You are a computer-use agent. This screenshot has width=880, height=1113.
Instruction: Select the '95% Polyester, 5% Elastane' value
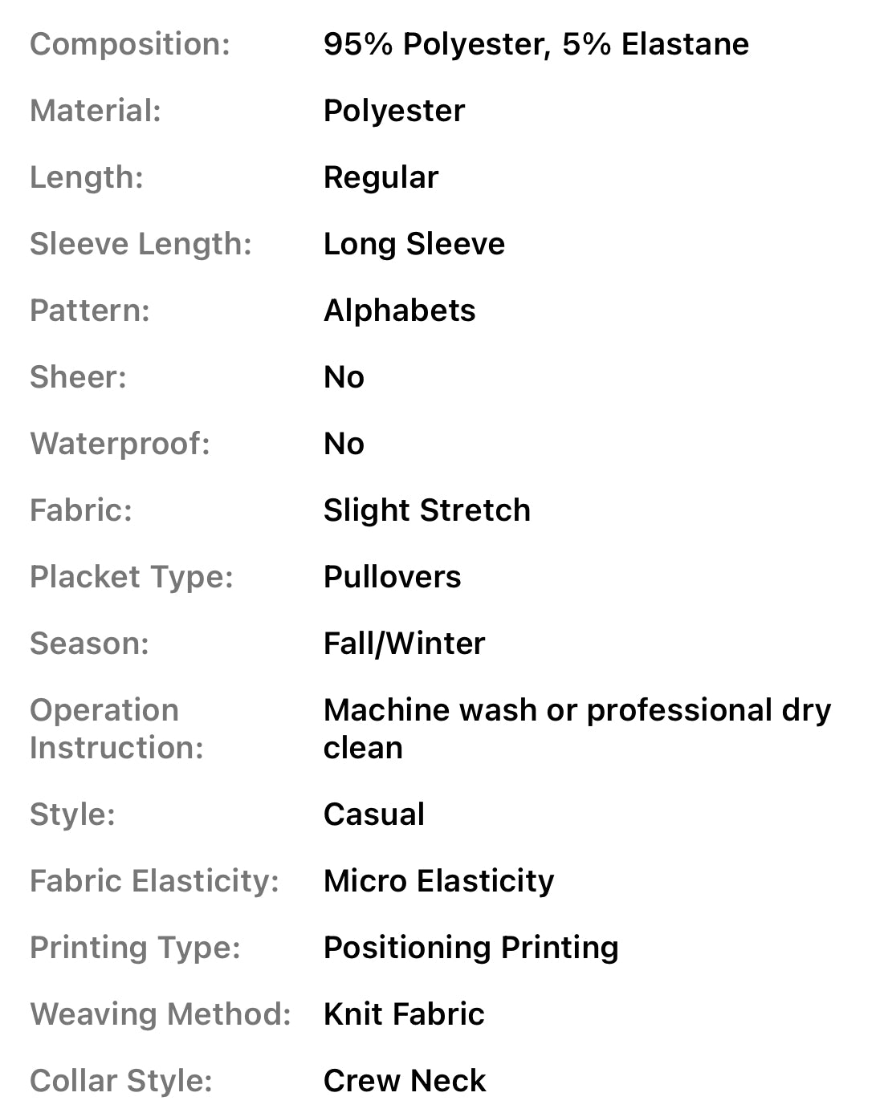536,44
